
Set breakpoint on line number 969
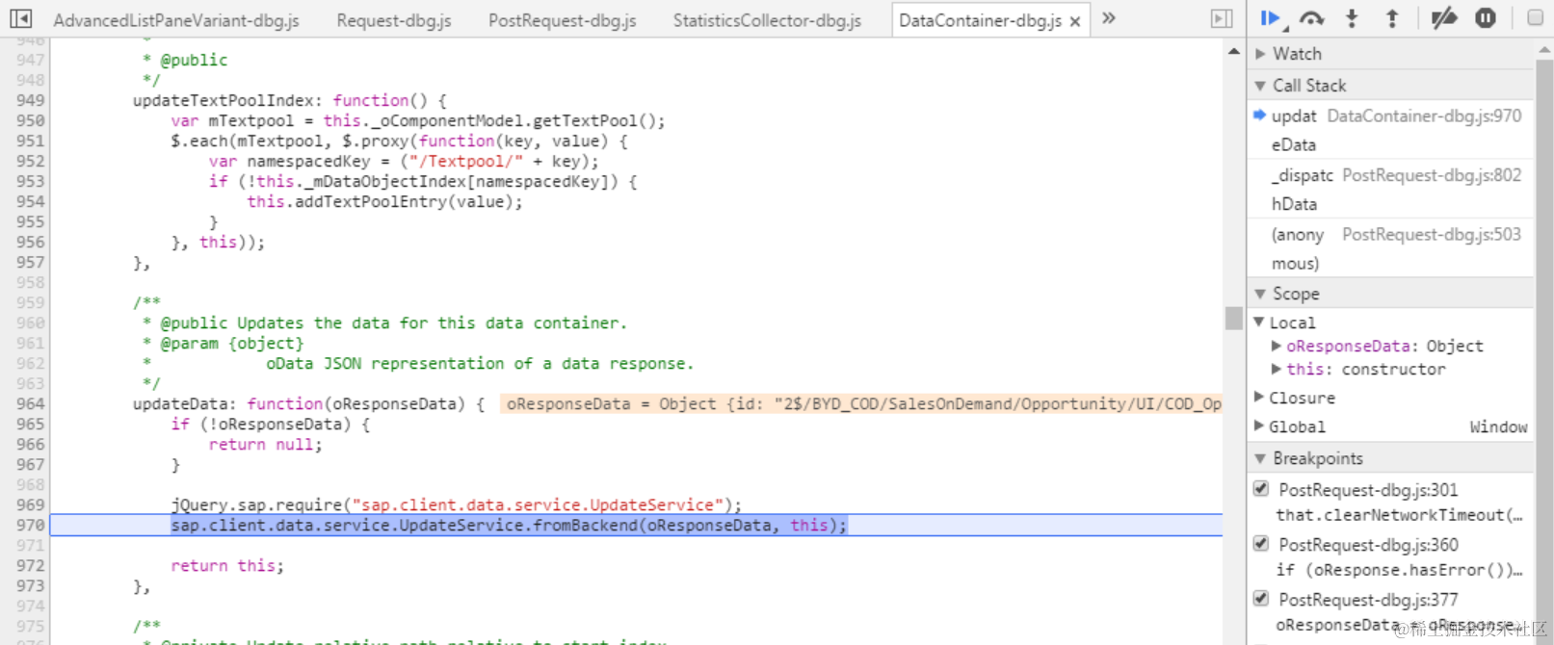[x=30, y=504]
